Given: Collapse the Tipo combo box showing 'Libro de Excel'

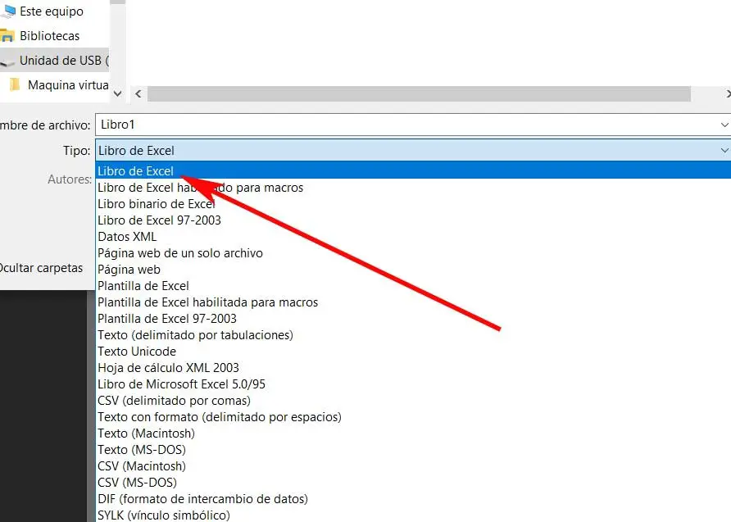Looking at the screenshot, I should pos(413,150).
